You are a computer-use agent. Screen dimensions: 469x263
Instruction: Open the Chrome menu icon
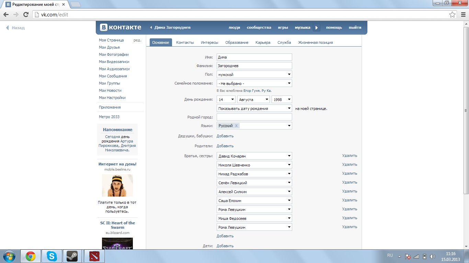[x=463, y=14]
